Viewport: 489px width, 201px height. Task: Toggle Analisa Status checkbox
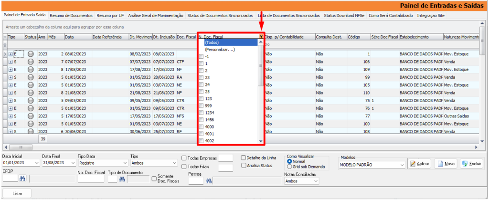[244, 166]
